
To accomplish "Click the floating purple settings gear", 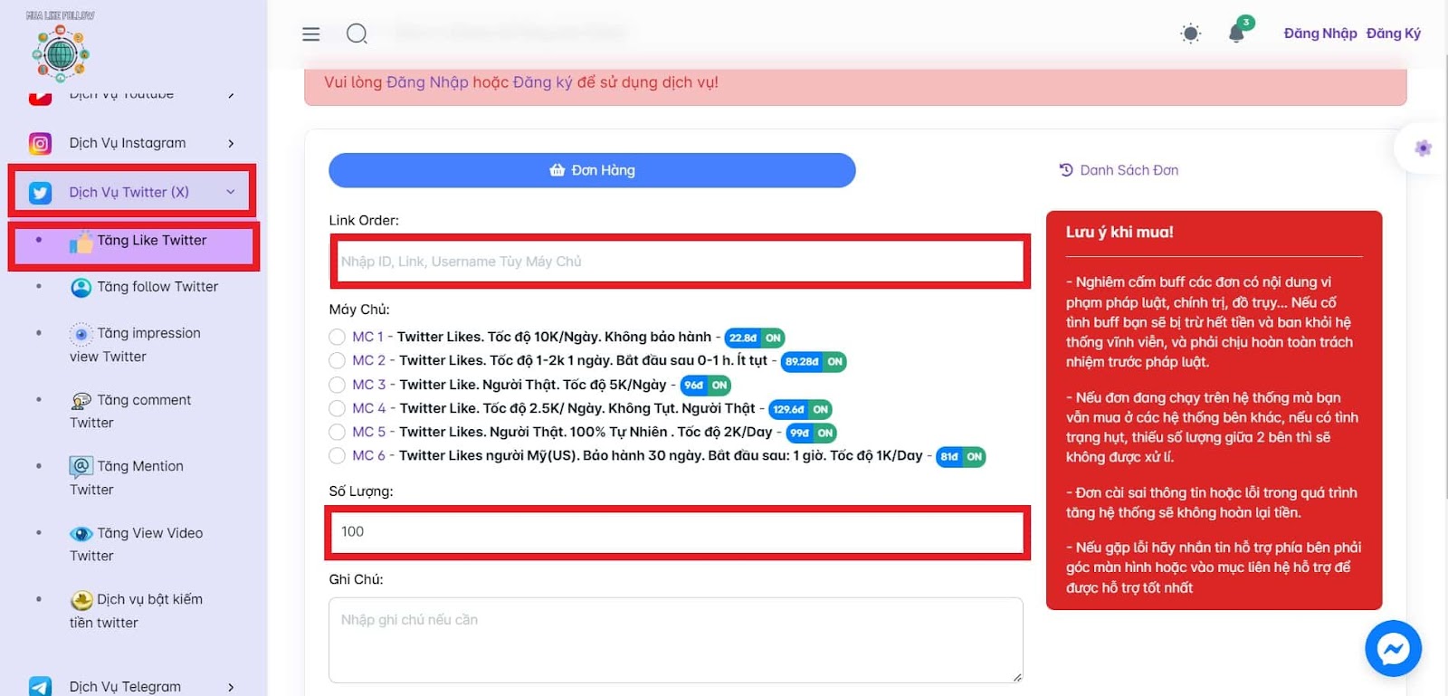I will (x=1423, y=148).
